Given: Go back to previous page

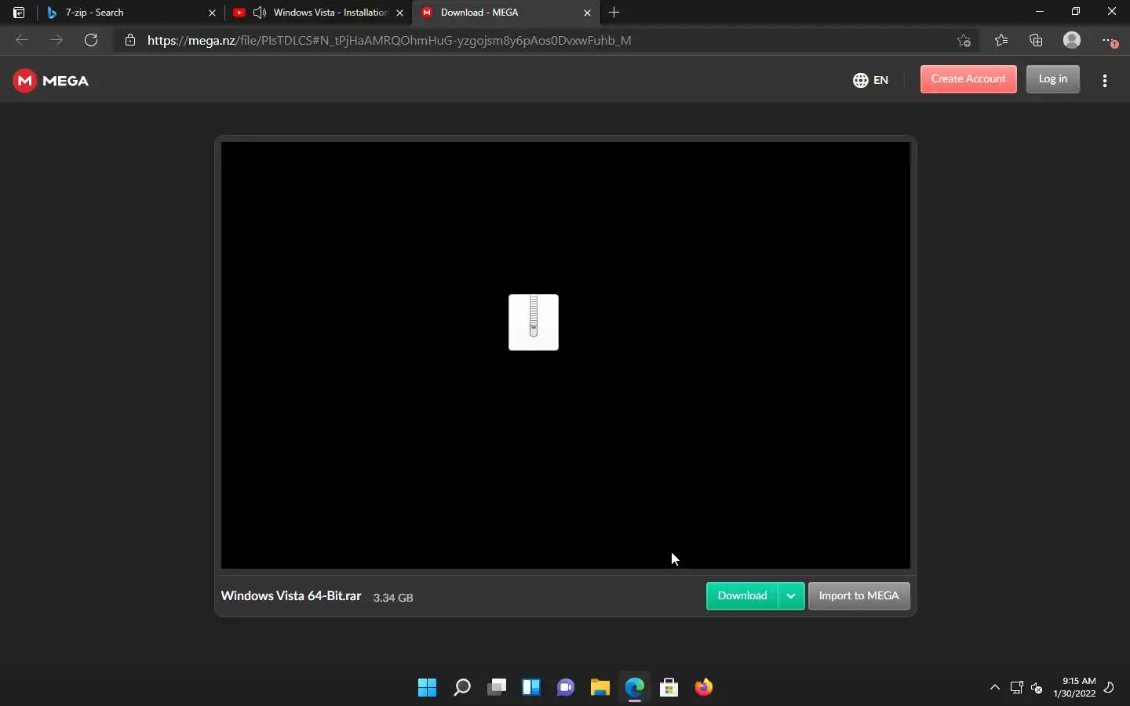Looking at the screenshot, I should point(22,40).
